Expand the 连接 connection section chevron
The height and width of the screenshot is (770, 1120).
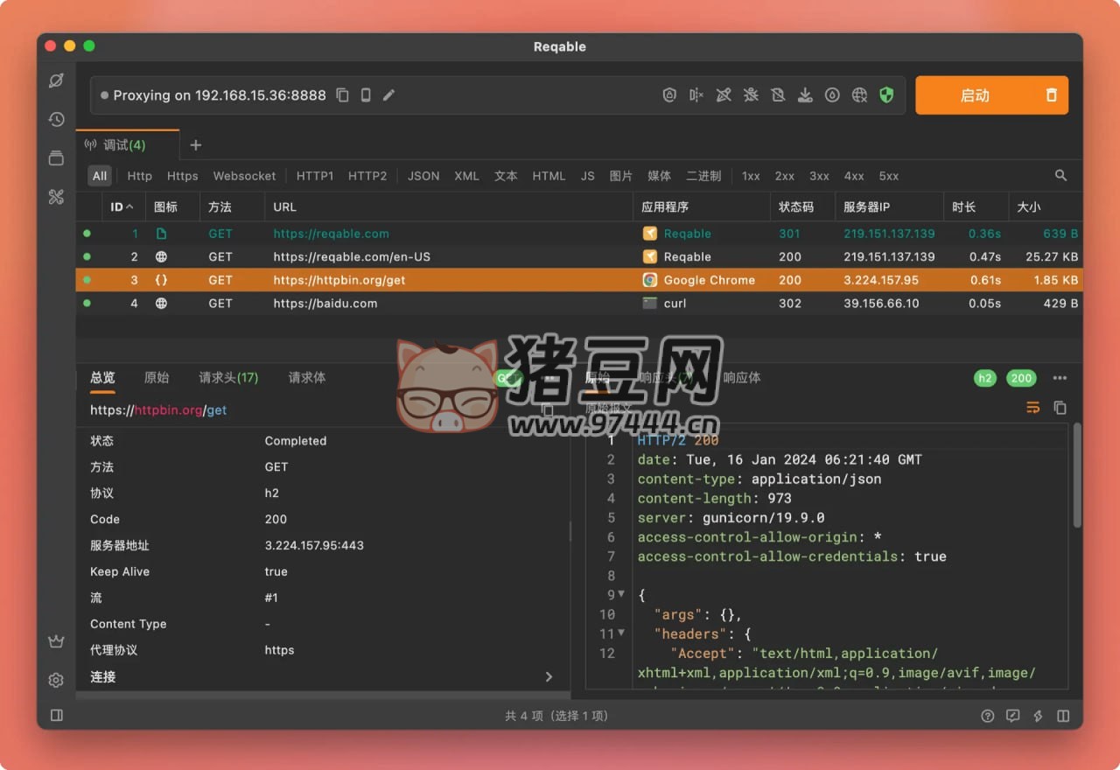549,676
